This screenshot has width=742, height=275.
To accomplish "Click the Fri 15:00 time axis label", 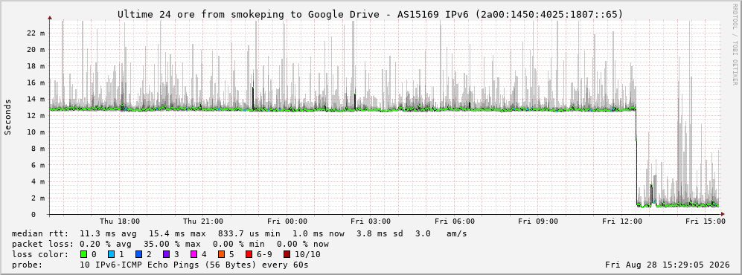I will click(x=706, y=221).
